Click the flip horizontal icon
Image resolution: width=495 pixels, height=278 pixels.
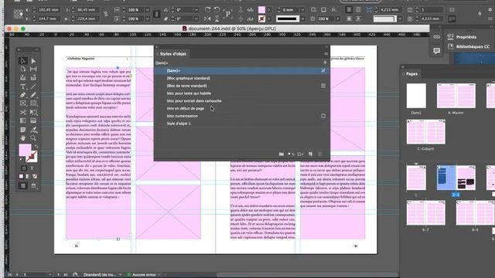tap(207, 19)
